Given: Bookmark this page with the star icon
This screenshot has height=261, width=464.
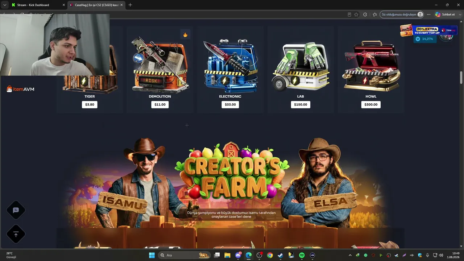Looking at the screenshot, I should (x=356, y=14).
